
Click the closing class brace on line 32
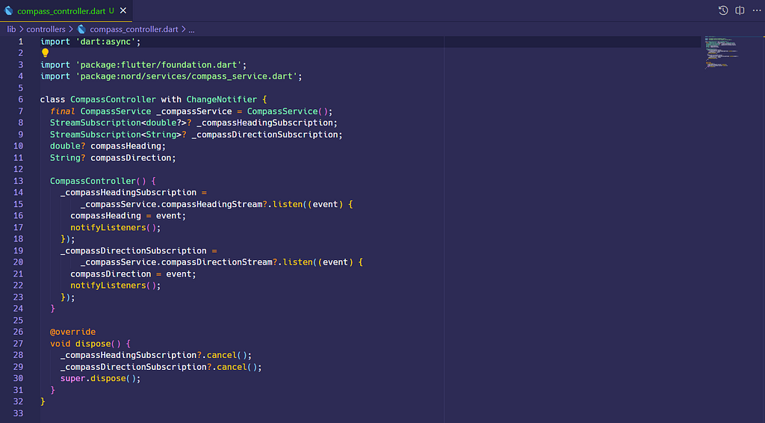click(43, 401)
